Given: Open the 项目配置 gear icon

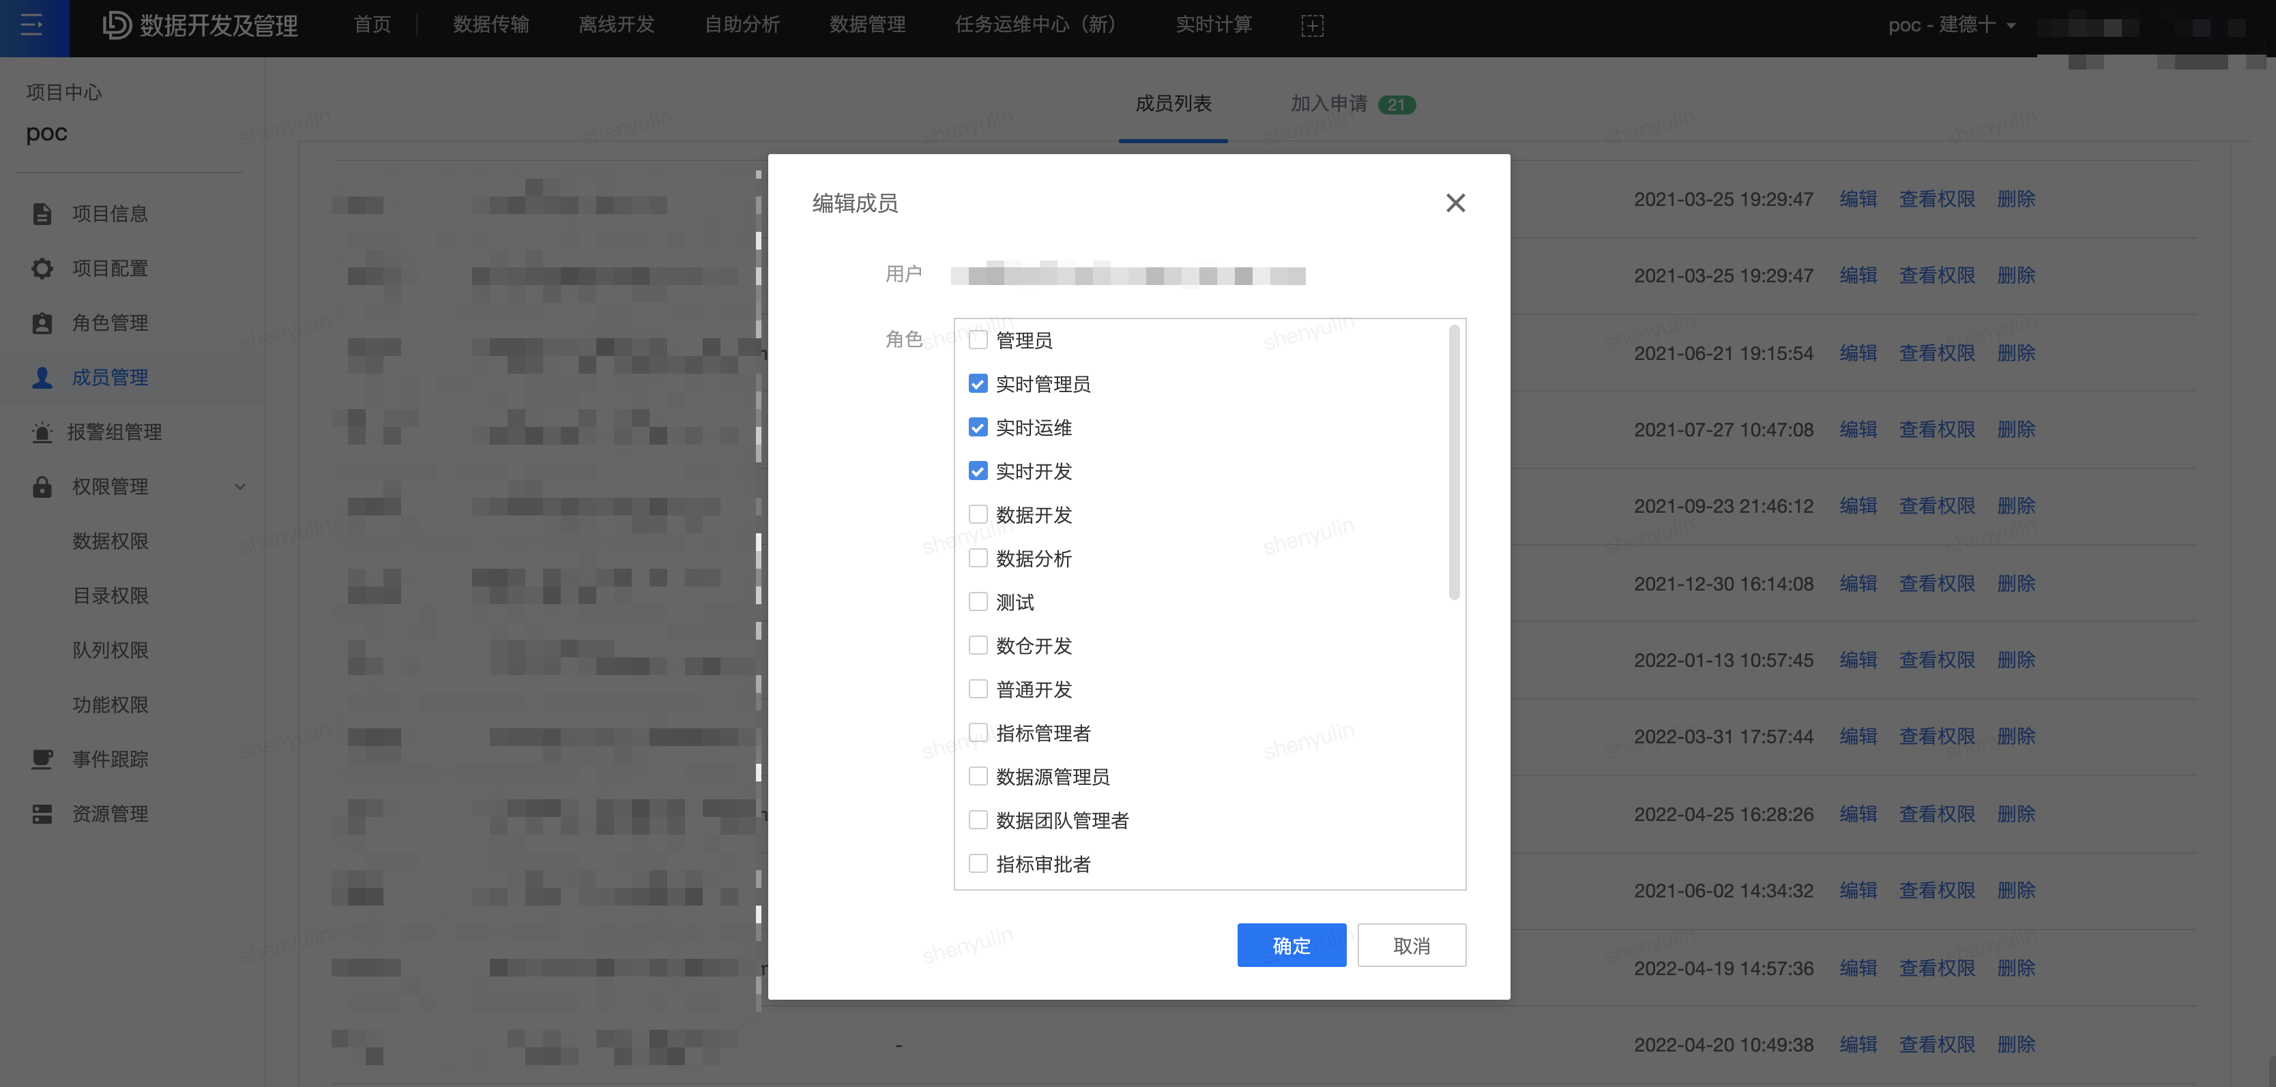Looking at the screenshot, I should 42,269.
